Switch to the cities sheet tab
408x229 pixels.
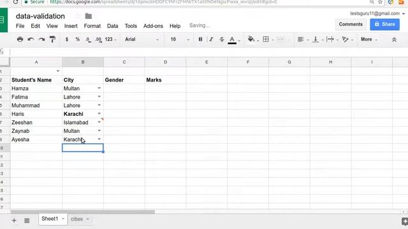[x=76, y=219]
